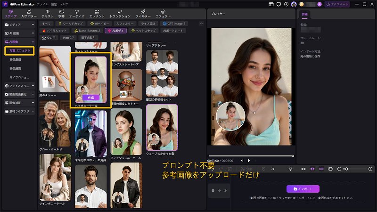
Task: Open the 字幕 subtitles tool
Action: click(62, 14)
